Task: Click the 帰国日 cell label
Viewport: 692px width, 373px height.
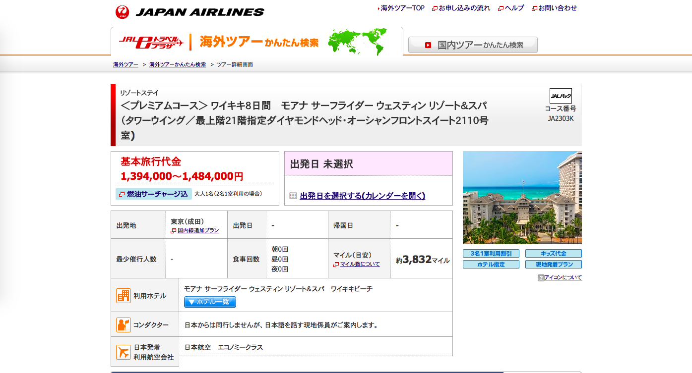Action: (x=343, y=225)
